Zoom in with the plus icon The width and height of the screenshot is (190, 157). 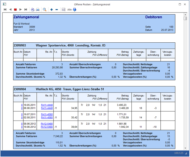pyautogui.click(x=51, y=9)
